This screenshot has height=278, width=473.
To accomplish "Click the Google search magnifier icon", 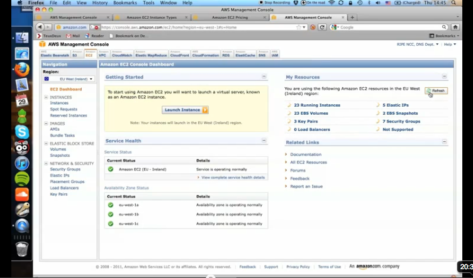I will pos(444,27).
